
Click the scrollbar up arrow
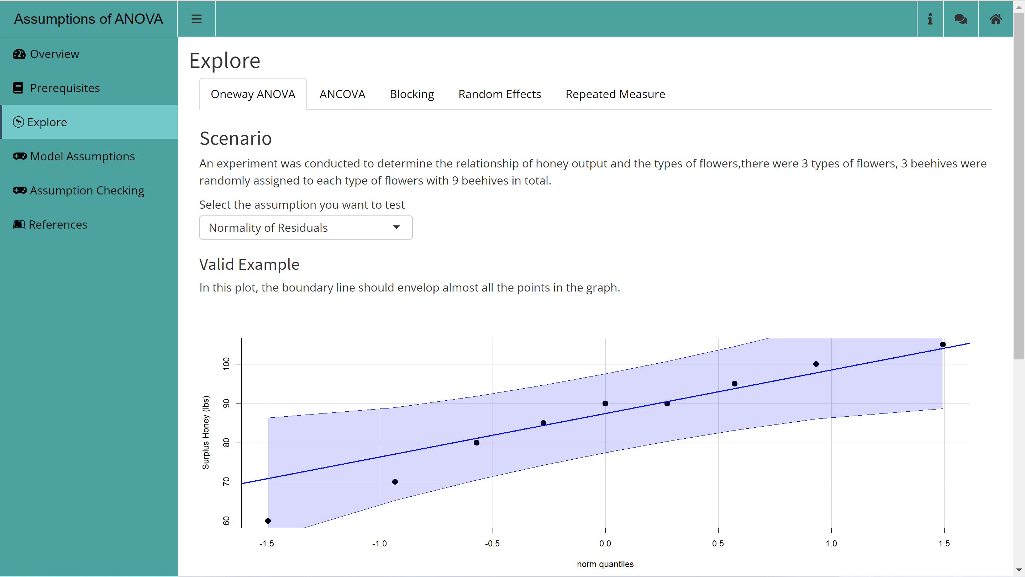(1019, 7)
